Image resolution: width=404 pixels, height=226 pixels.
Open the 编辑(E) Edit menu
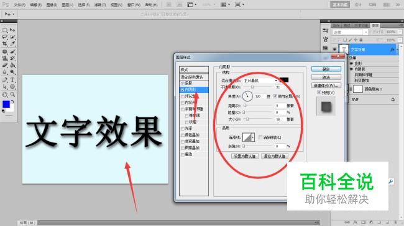36,5
